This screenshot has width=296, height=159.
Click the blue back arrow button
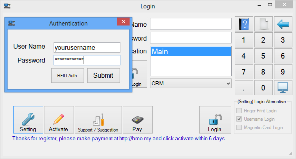[283, 24]
